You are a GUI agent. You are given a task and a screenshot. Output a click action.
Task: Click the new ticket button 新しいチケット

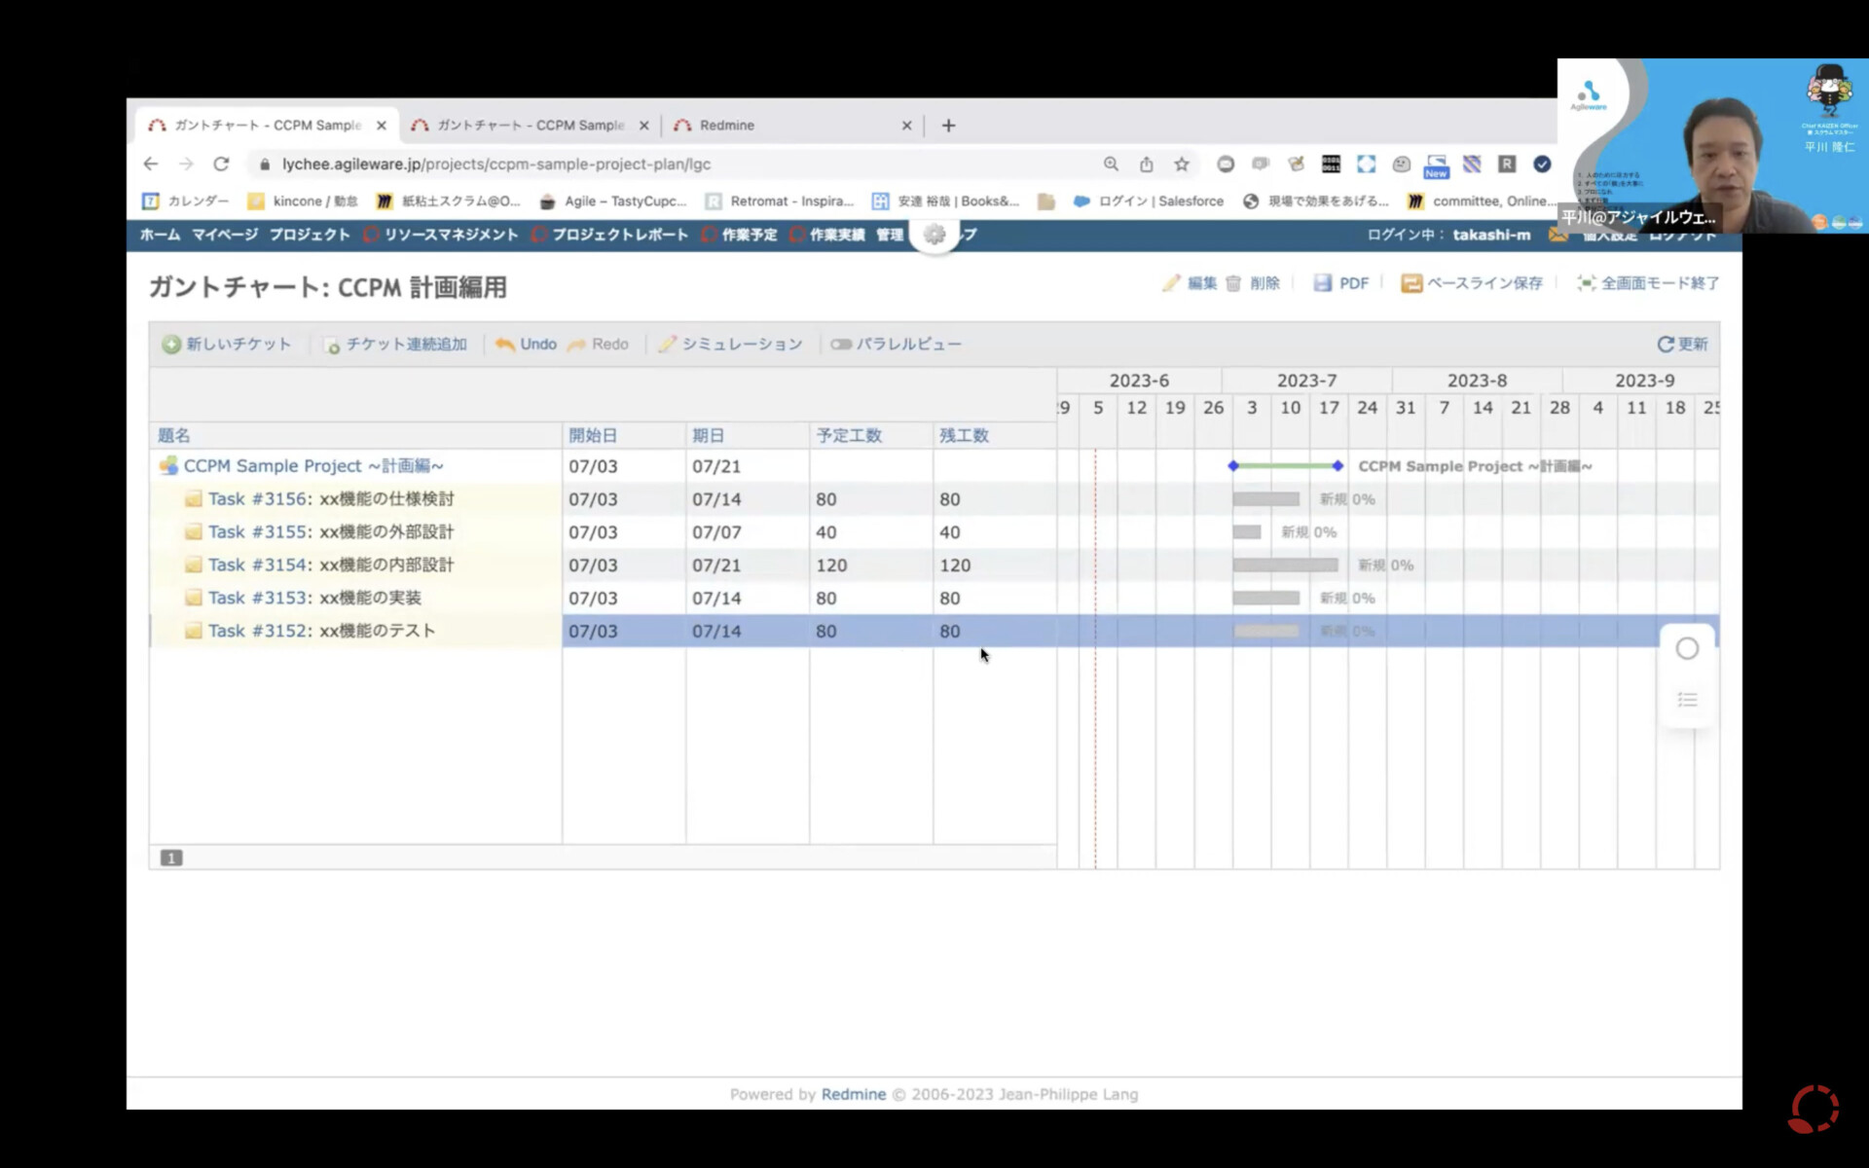coord(227,344)
